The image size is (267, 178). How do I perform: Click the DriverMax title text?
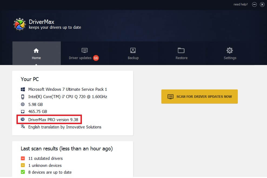pyautogui.click(x=41, y=22)
